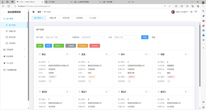Click the 重点客户 tag on 王五 card
206x110 pixels.
(x=92, y=77)
